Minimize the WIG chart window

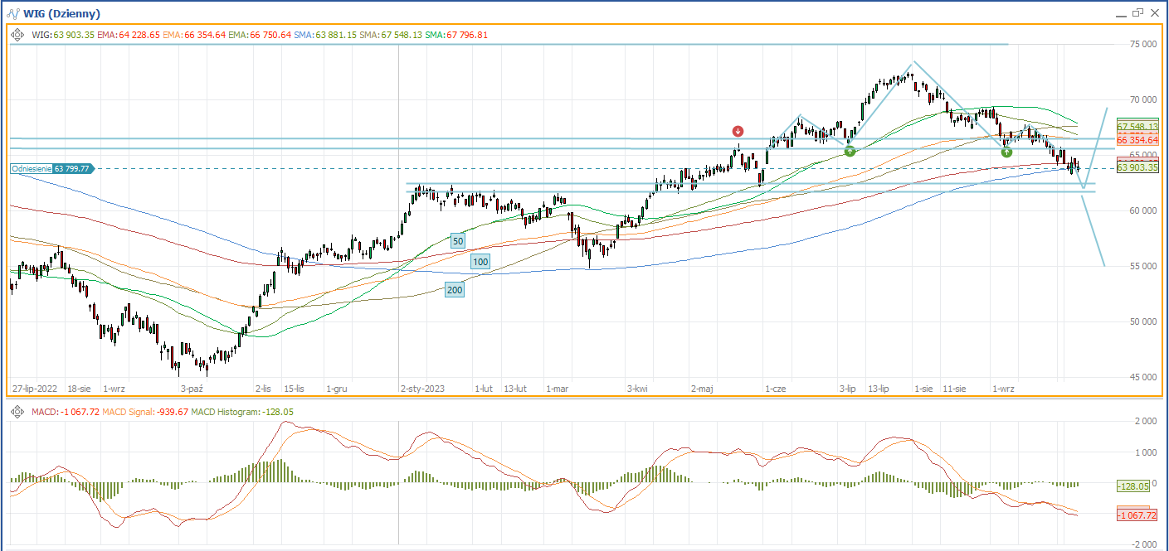click(x=1118, y=13)
